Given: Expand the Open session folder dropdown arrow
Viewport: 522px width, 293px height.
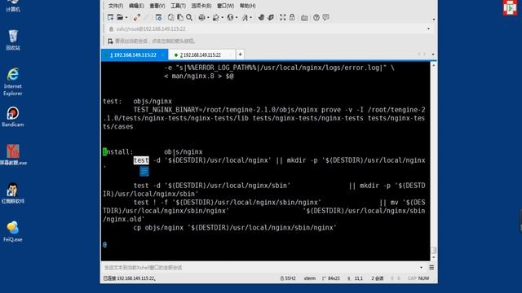Looking at the screenshot, I should coord(126,18).
